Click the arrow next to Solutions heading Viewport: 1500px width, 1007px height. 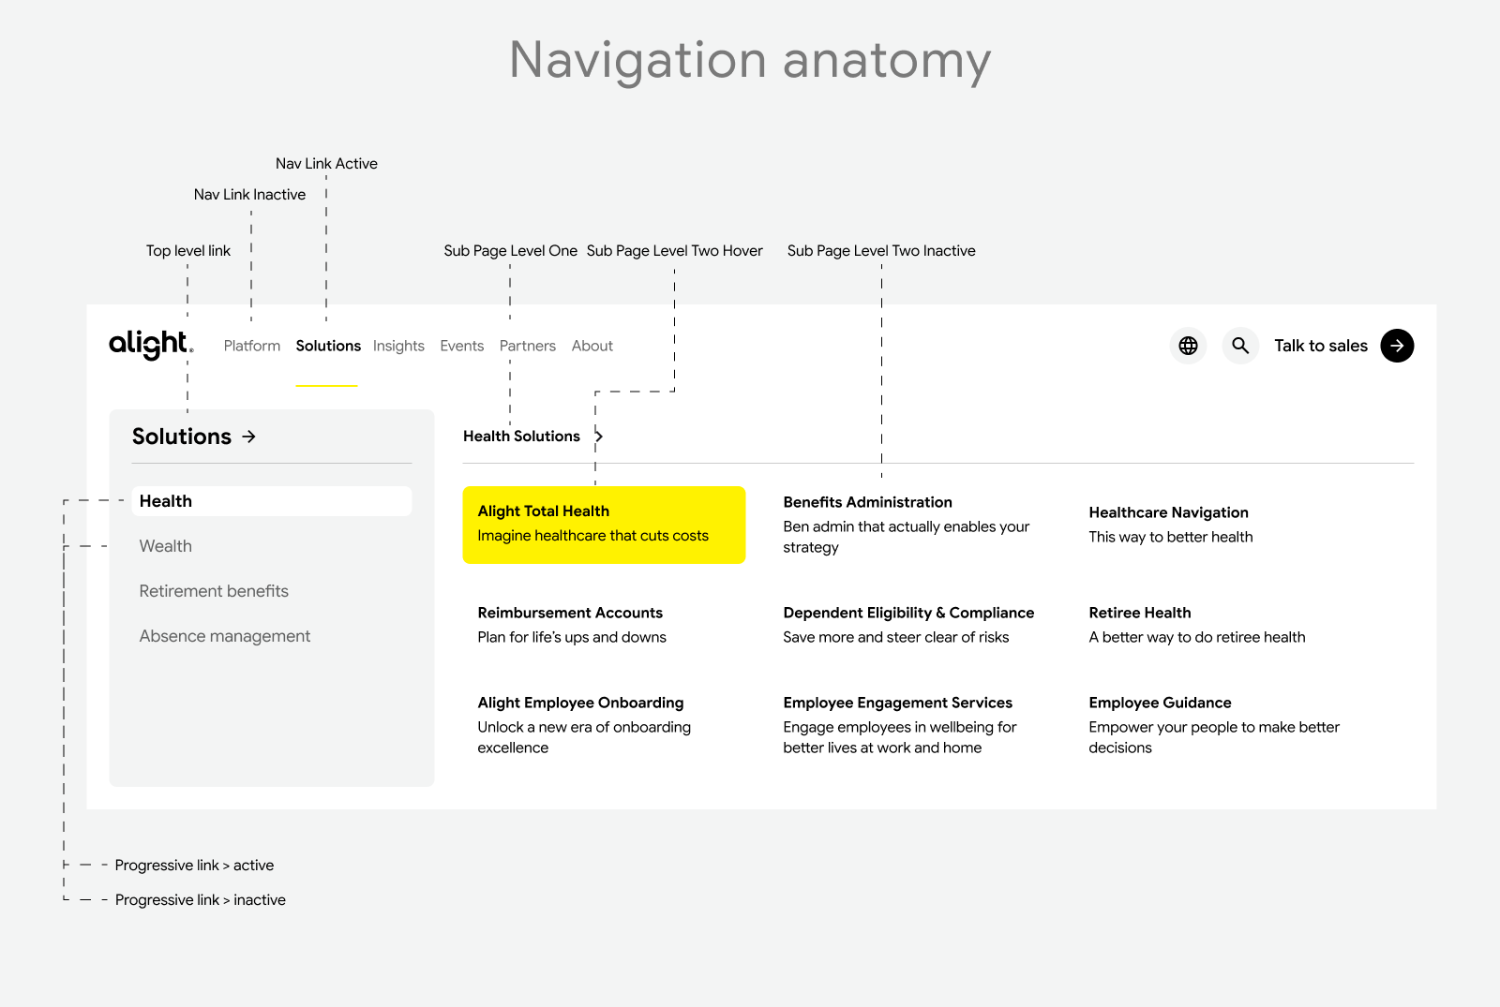pyautogui.click(x=249, y=437)
